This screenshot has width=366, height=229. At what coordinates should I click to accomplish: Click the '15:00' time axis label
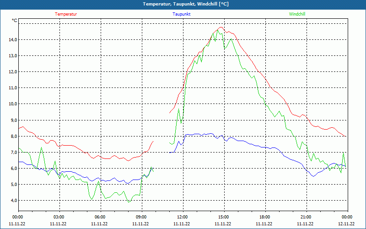pos(223,217)
